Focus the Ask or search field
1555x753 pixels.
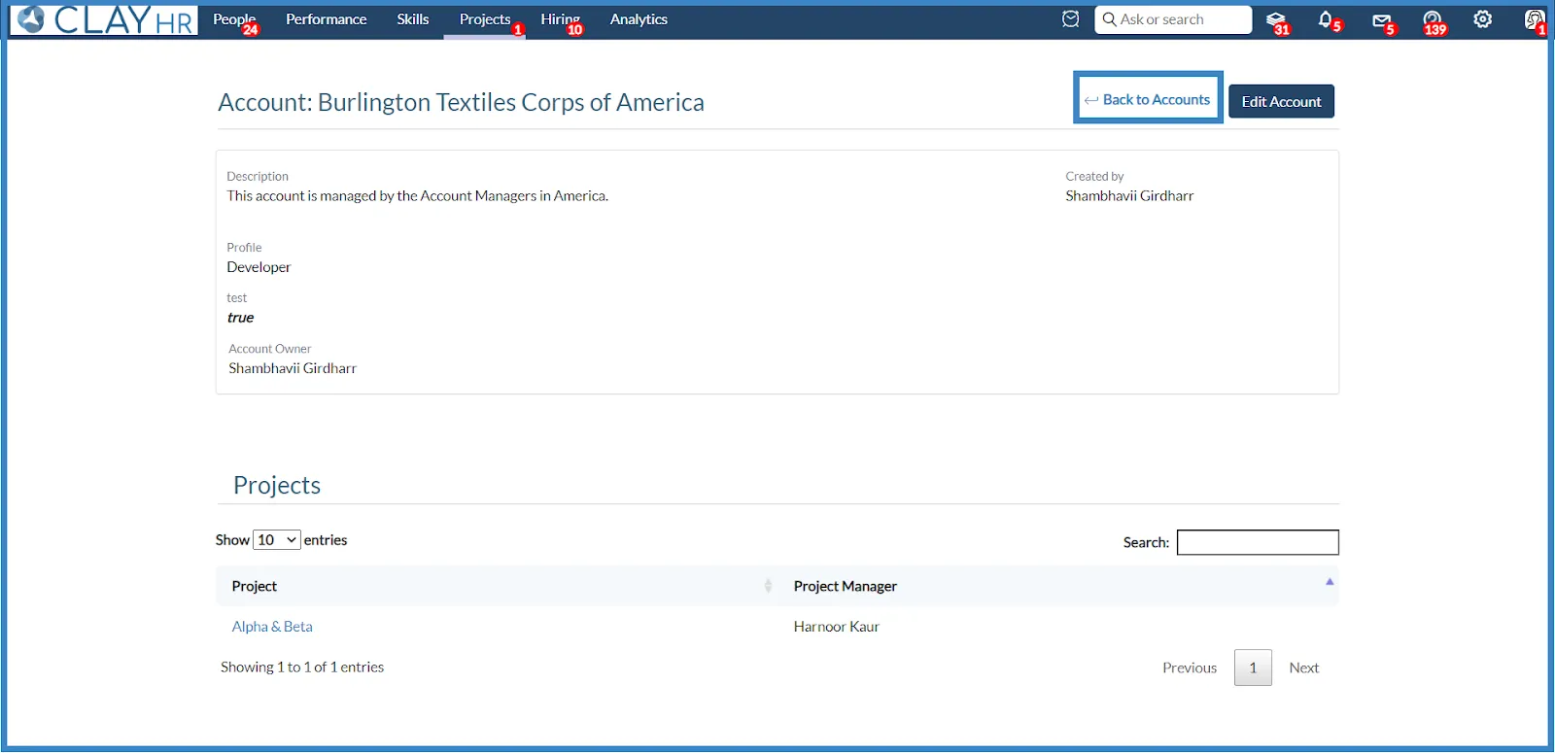[x=1173, y=19]
